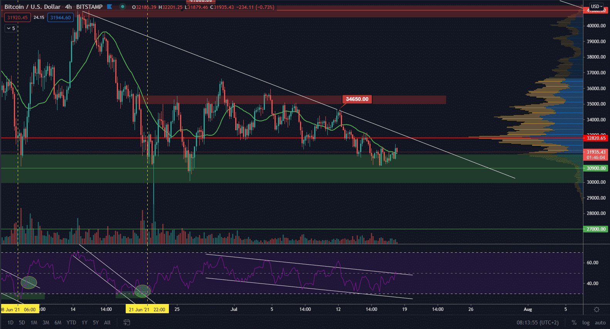
Task: Select the 1D time range
Action: click(10, 322)
